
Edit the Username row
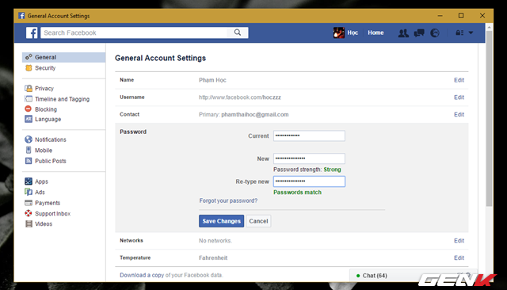click(x=459, y=97)
